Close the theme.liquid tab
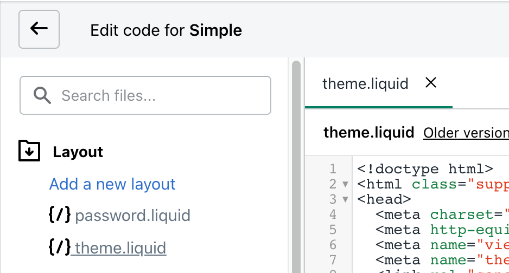Screen dimensions: 509x273 click(431, 82)
